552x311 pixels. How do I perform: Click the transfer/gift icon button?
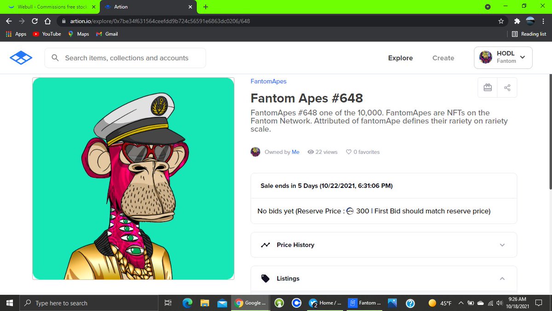[488, 88]
